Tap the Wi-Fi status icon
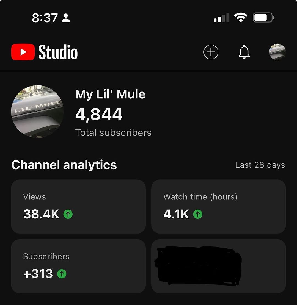 click(241, 18)
